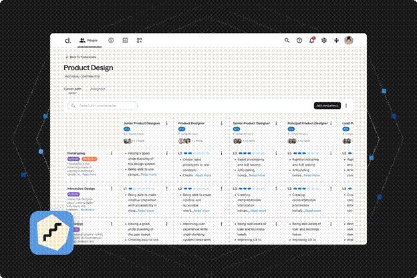The width and height of the screenshot is (417, 278).
Task: Click the 'Add competency' button
Action: pyautogui.click(x=327, y=106)
